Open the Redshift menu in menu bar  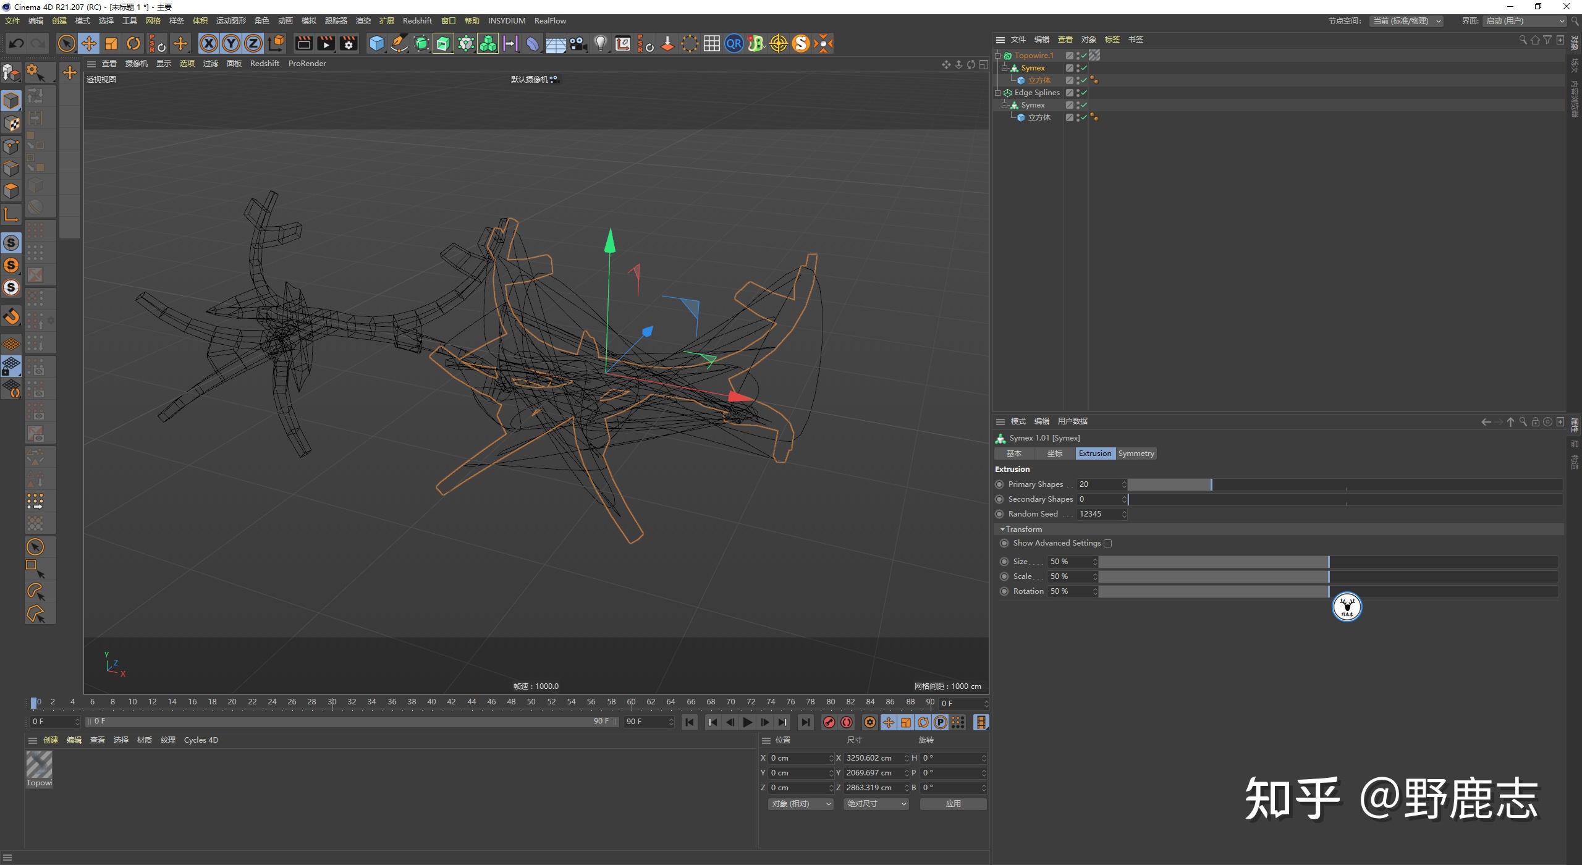tap(417, 20)
